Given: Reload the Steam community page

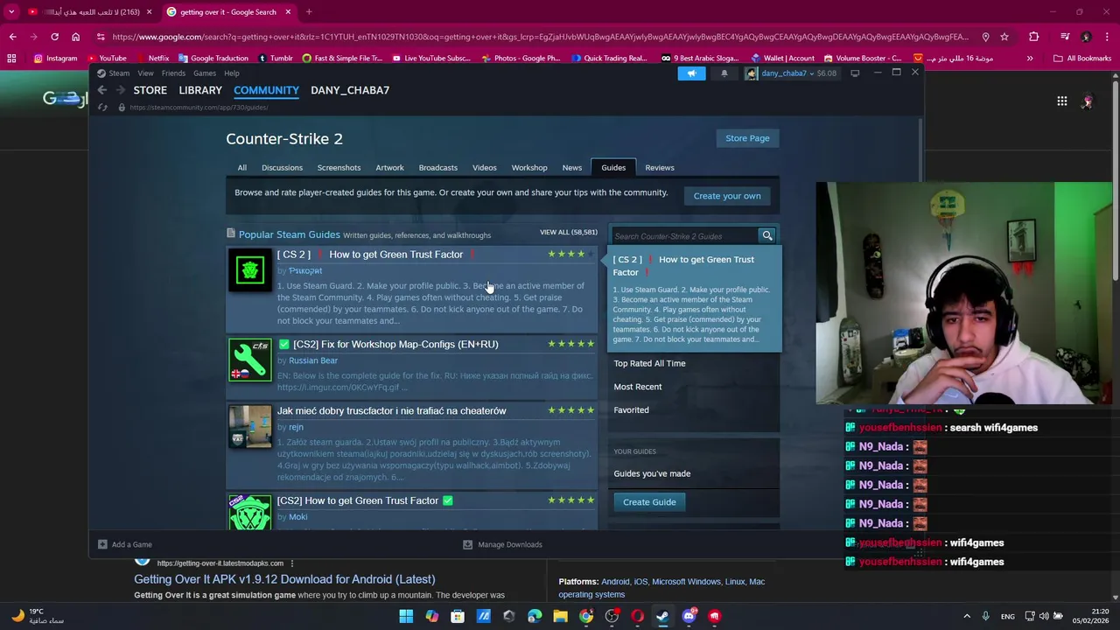Looking at the screenshot, I should tap(102, 107).
